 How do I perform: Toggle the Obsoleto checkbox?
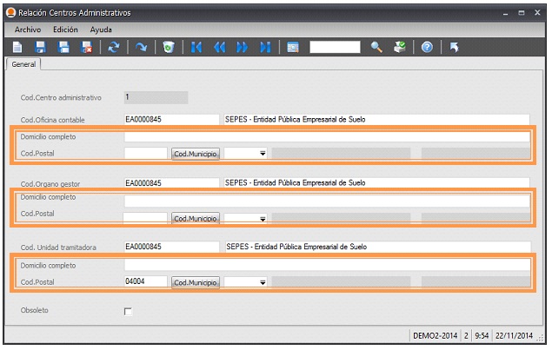(x=128, y=311)
